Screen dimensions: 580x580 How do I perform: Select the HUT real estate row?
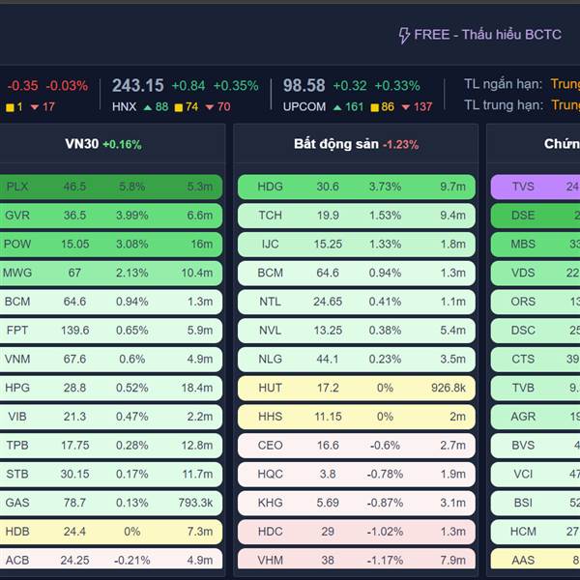[x=356, y=388]
